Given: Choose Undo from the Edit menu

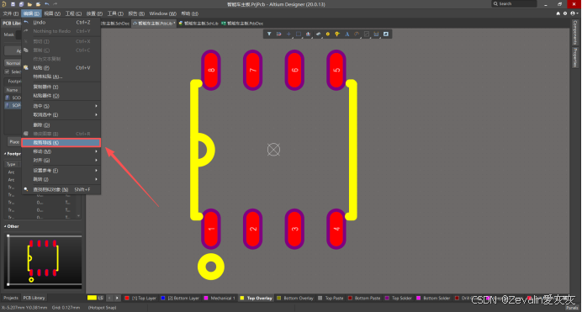Looking at the screenshot, I should [61, 22].
